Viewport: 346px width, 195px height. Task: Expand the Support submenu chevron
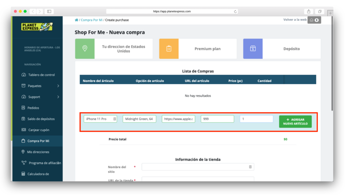click(x=58, y=97)
